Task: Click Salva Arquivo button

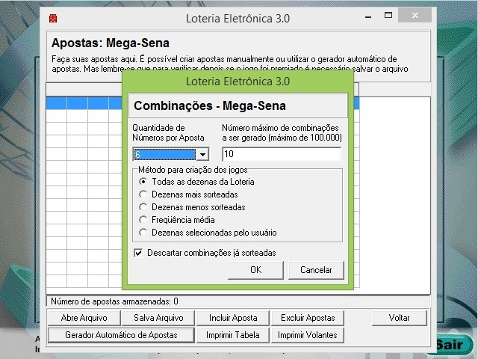Action: [158, 318]
